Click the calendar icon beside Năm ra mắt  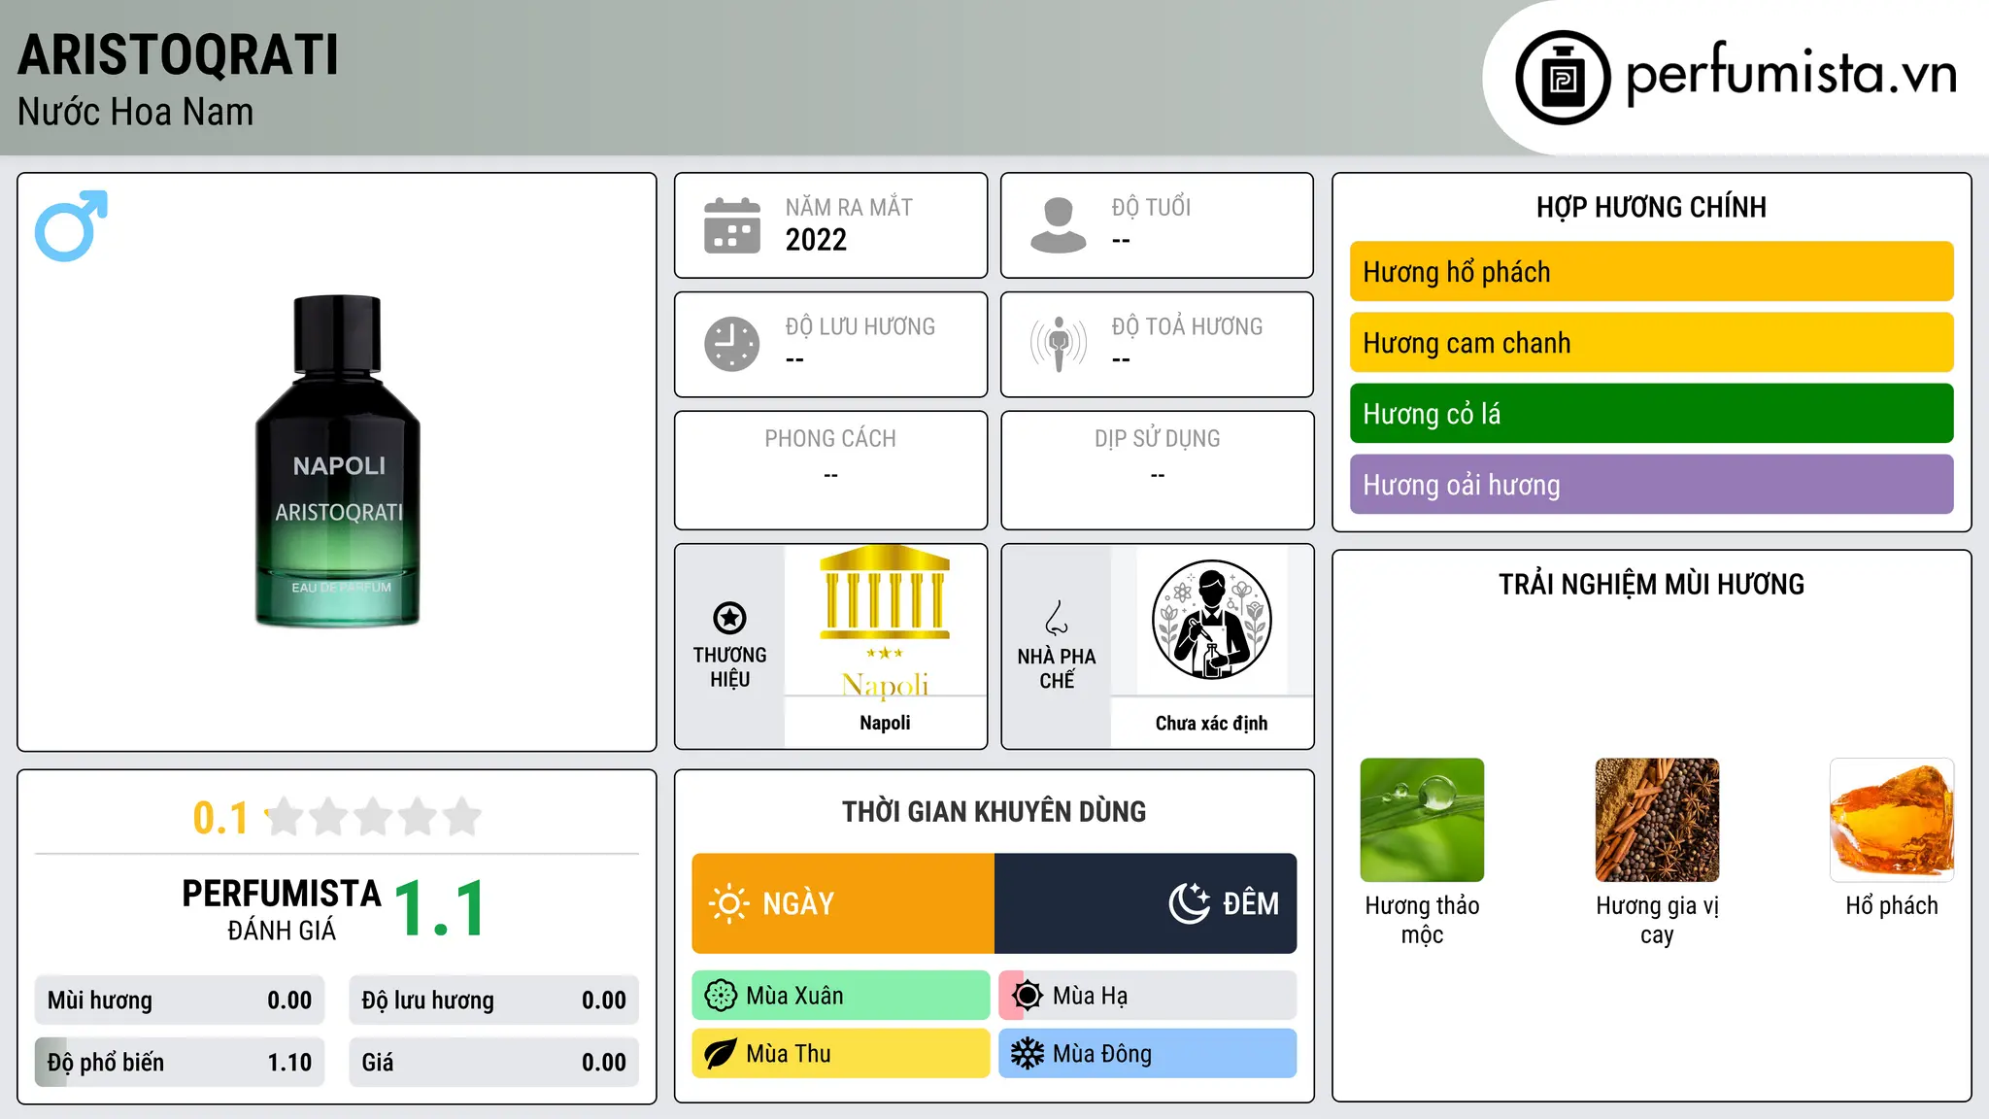(732, 225)
